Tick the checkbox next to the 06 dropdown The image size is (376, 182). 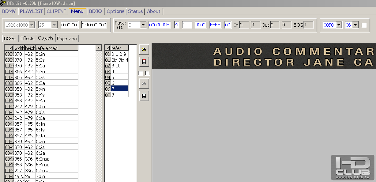[364, 25]
